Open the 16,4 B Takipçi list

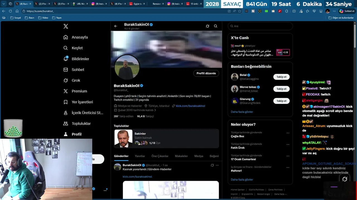pyautogui.click(x=145, y=116)
